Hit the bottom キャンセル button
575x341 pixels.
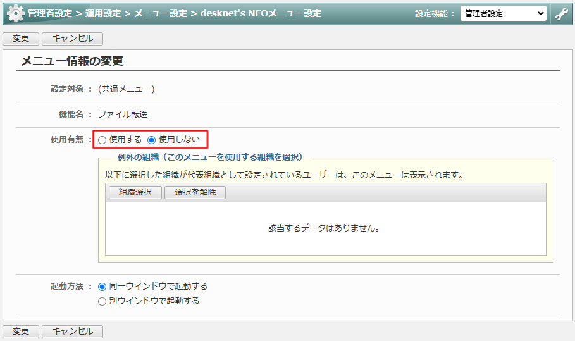coord(72,332)
